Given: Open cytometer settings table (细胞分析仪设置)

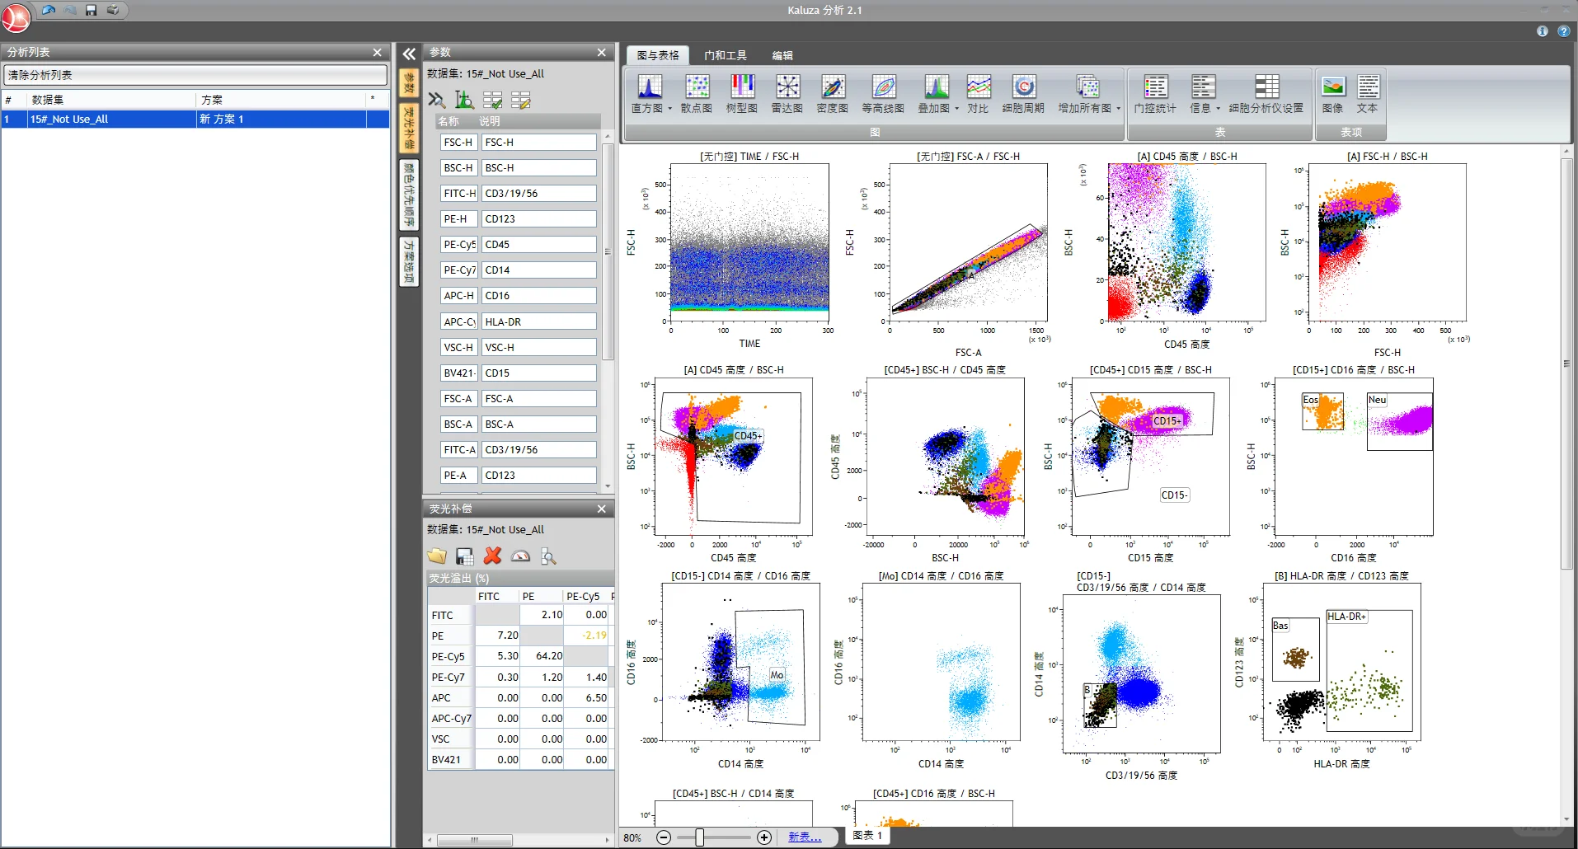Looking at the screenshot, I should 1266,93.
